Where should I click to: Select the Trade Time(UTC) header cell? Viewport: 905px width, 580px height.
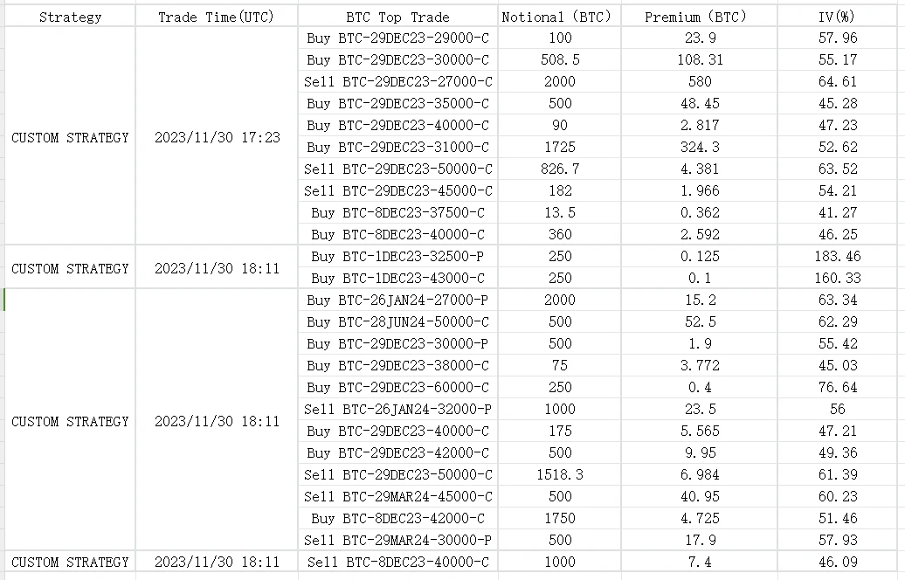coord(217,17)
